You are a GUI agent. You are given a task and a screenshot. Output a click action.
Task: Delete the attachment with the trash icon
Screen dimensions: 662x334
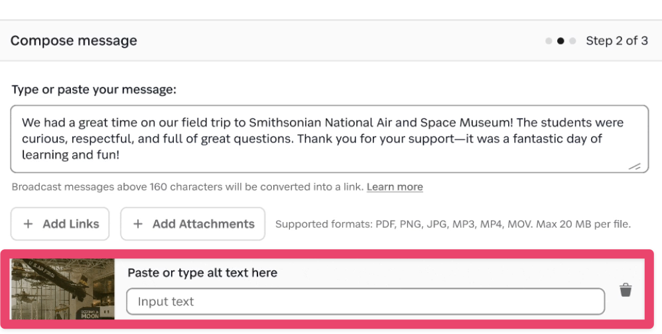(x=626, y=290)
